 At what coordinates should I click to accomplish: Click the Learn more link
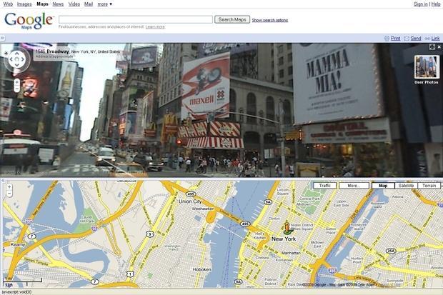pos(155,27)
